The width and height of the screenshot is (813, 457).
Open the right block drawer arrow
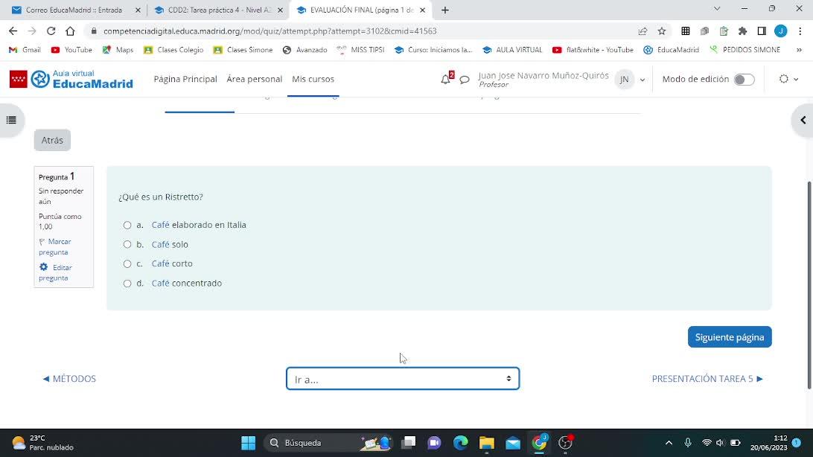(x=803, y=121)
